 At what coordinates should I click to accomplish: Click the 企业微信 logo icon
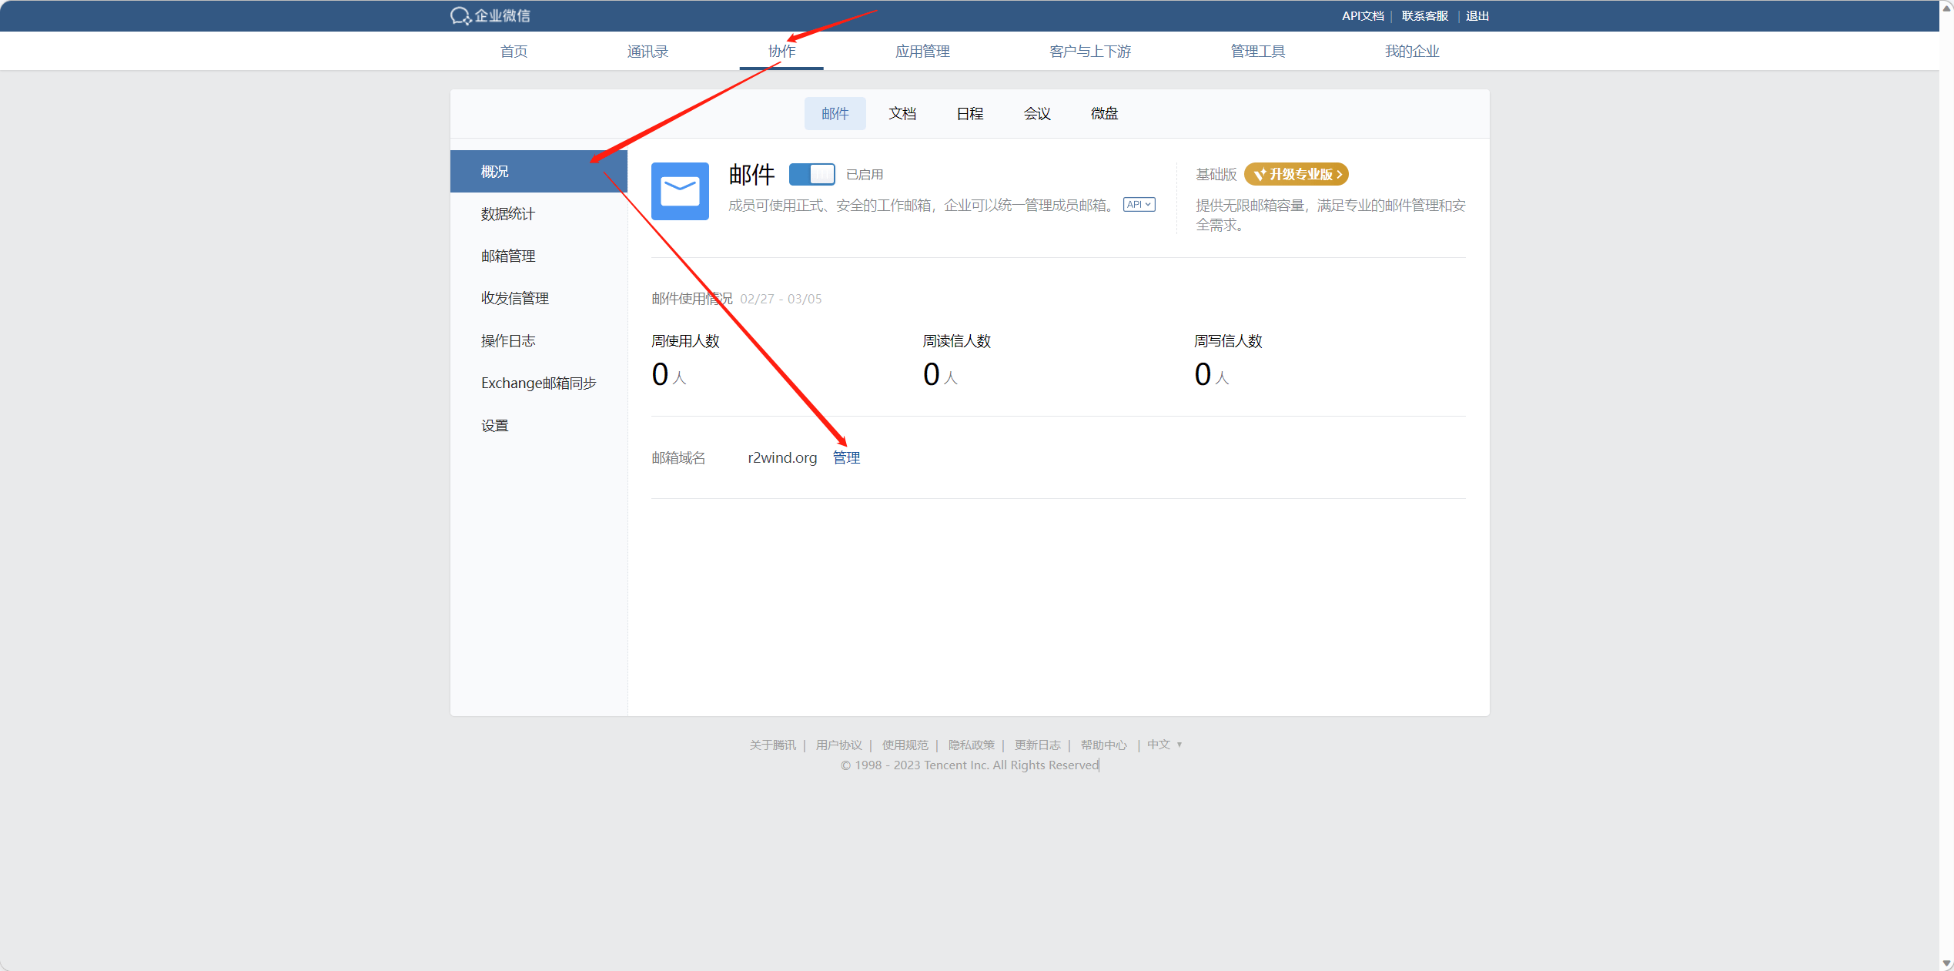[x=460, y=16]
